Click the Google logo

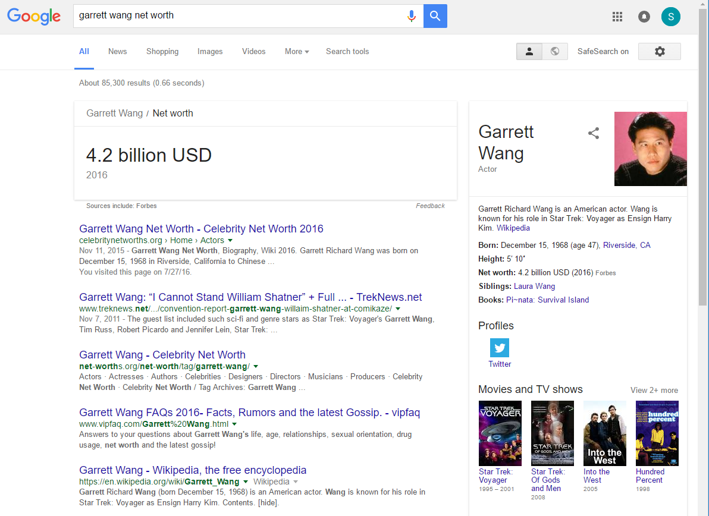tap(34, 16)
